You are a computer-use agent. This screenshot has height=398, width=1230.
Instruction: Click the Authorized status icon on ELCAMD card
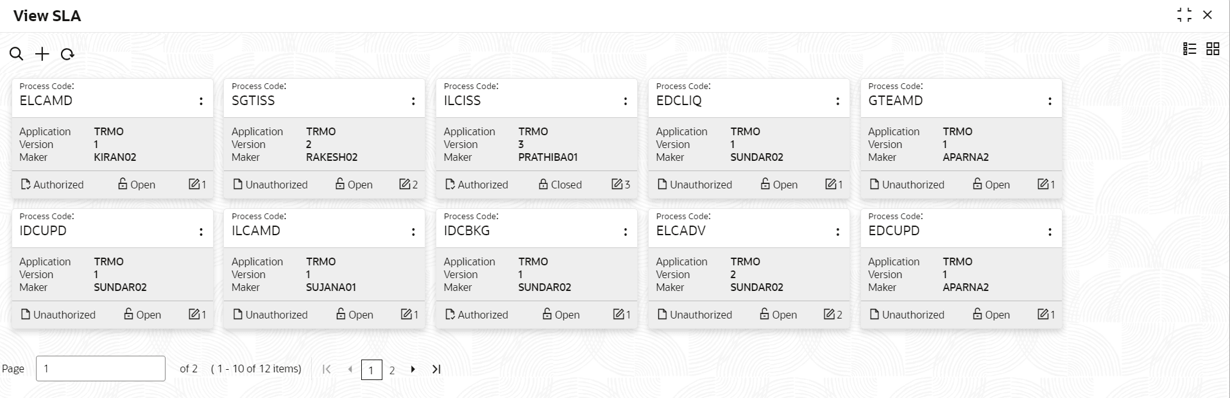(x=24, y=185)
